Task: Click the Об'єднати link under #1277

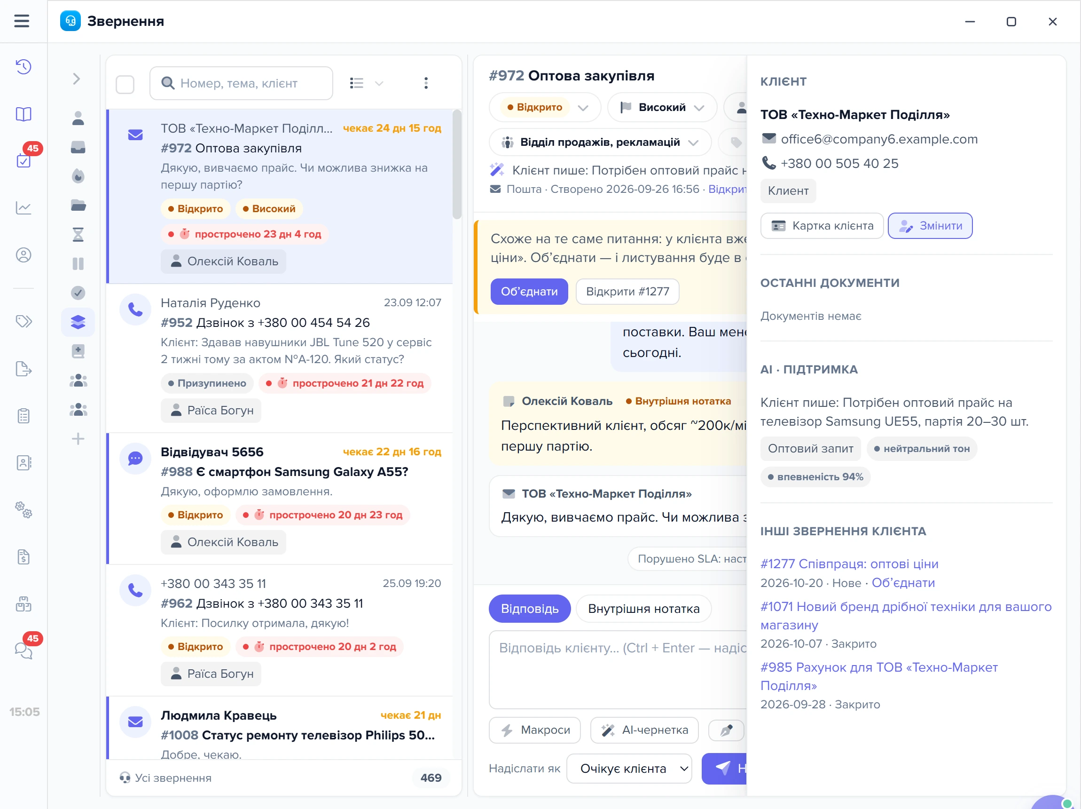Action: 903,583
